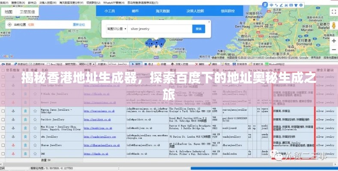Star the a&e Jewellery row as favorite
338x171 pixels.
(x=35, y=136)
